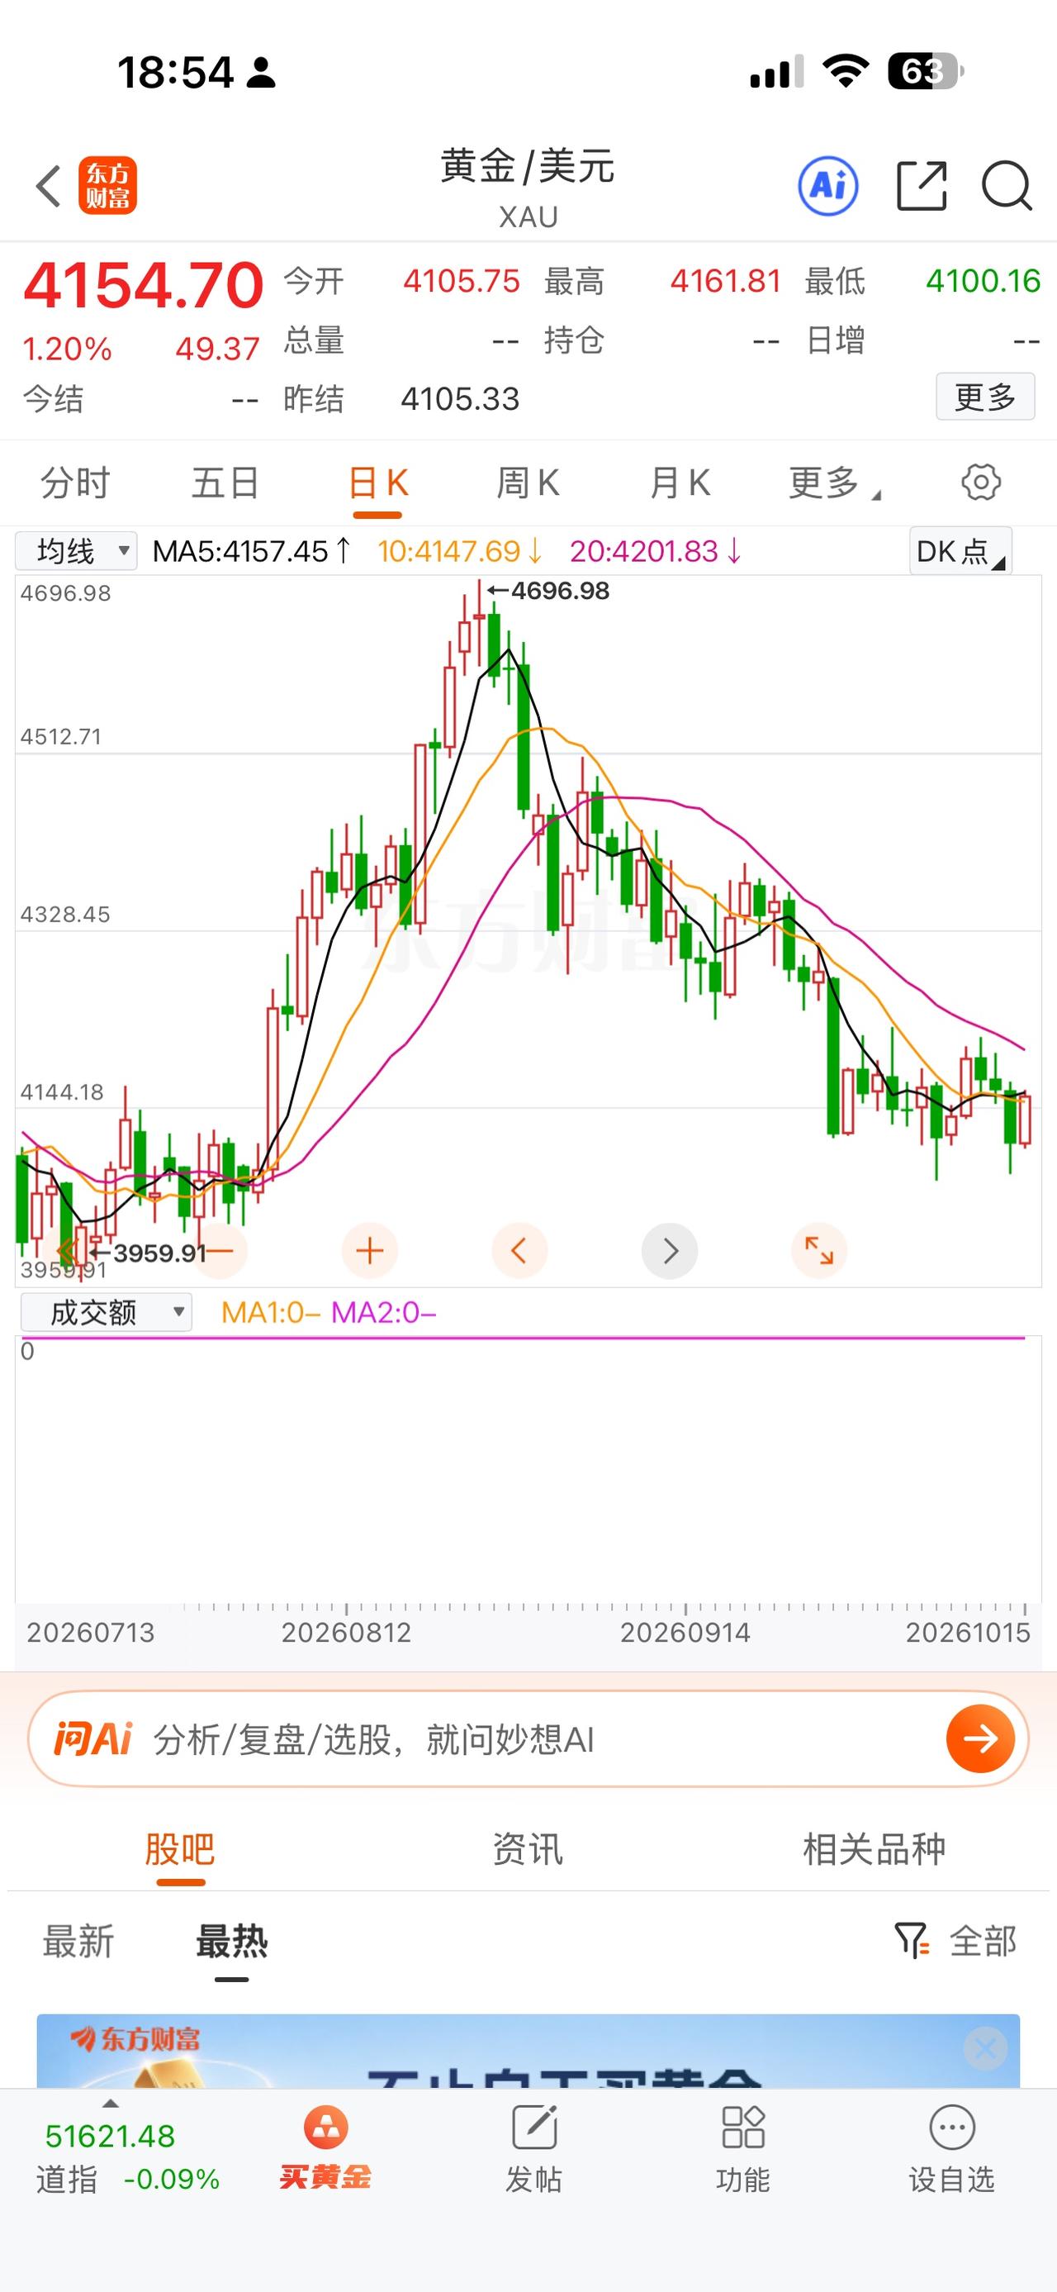This screenshot has height=2292, width=1057.
Task: Open the 成交额 indicator dropdown
Action: [x=106, y=1312]
